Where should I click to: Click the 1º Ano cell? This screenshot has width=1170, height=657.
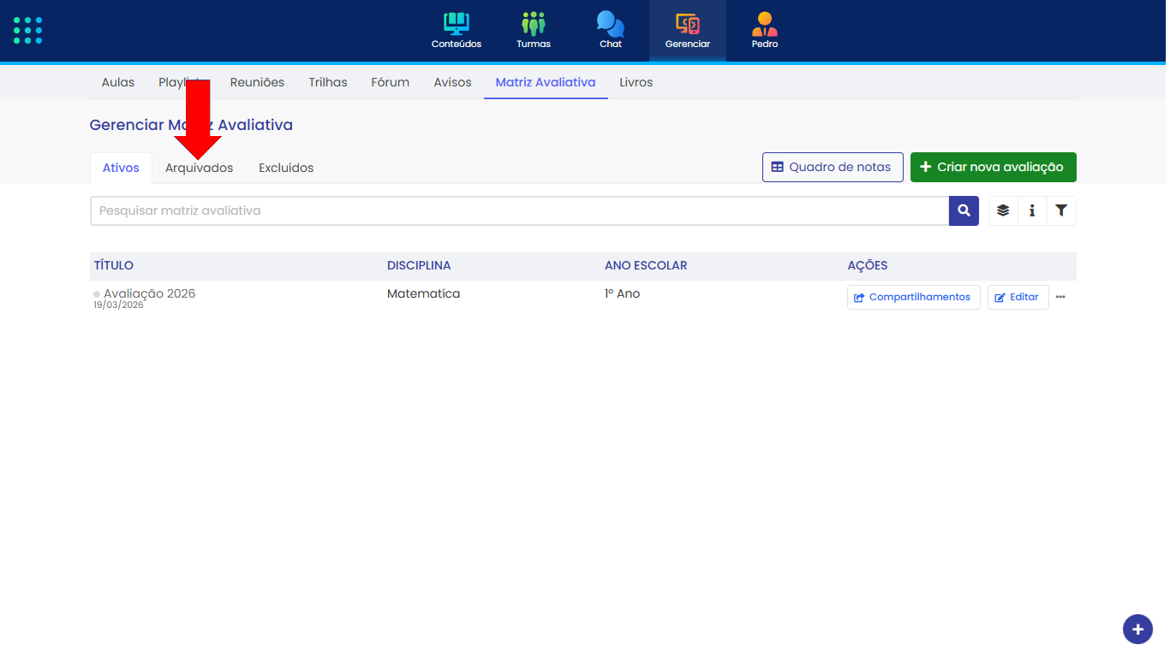tap(623, 293)
